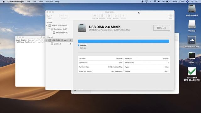
Task: Open the View menu in menu bar
Action: click(x=41, y=2)
